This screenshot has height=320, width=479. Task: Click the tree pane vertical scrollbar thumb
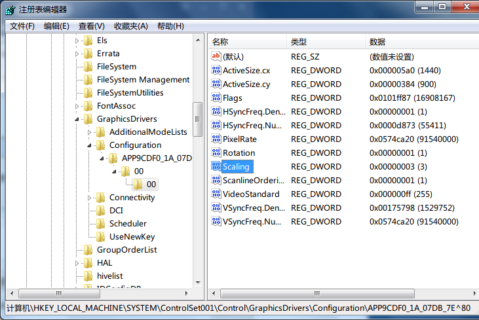[x=197, y=119]
